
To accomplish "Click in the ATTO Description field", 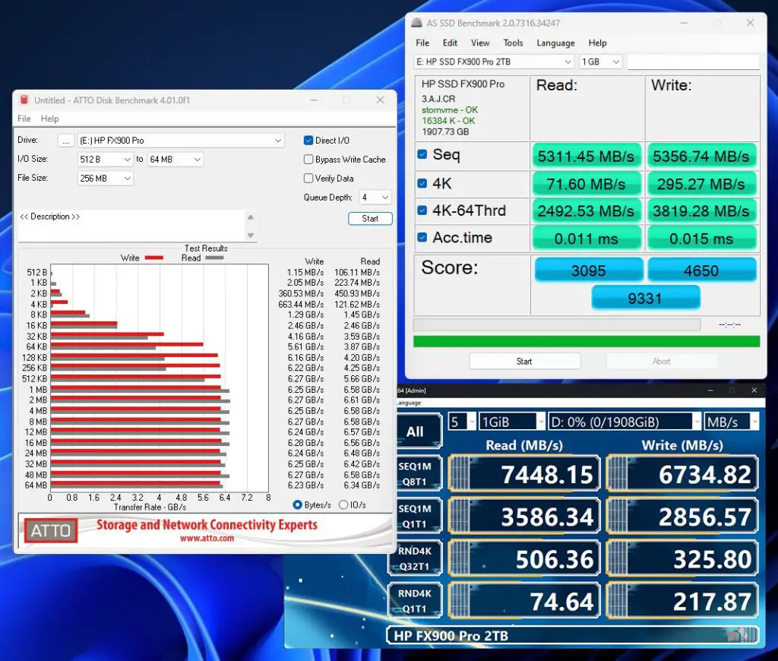I will (x=131, y=226).
